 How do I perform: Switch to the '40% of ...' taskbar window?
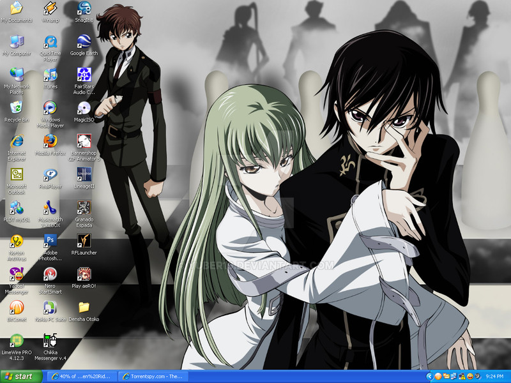coord(81,377)
